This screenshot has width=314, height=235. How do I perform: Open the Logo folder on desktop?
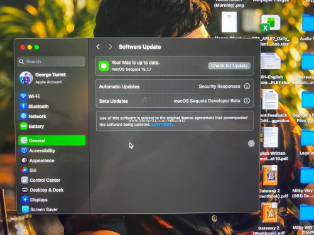pos(307,137)
